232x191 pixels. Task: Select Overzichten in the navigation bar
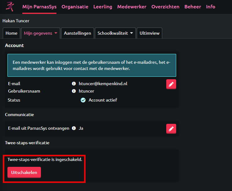(165, 7)
